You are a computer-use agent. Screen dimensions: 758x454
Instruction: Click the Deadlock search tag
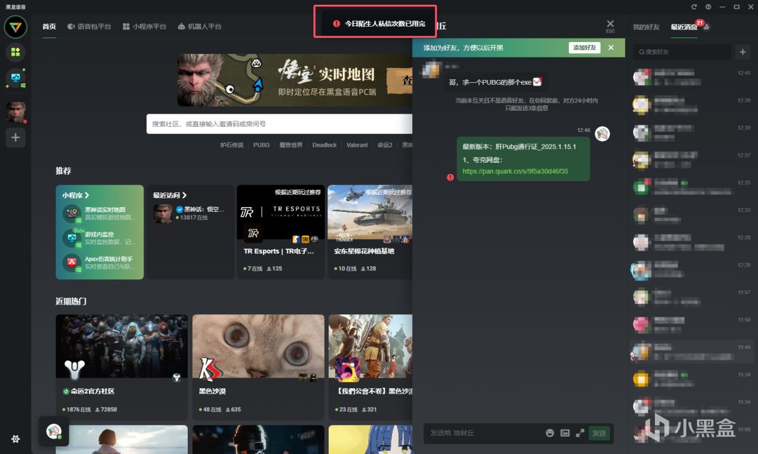tap(325, 145)
